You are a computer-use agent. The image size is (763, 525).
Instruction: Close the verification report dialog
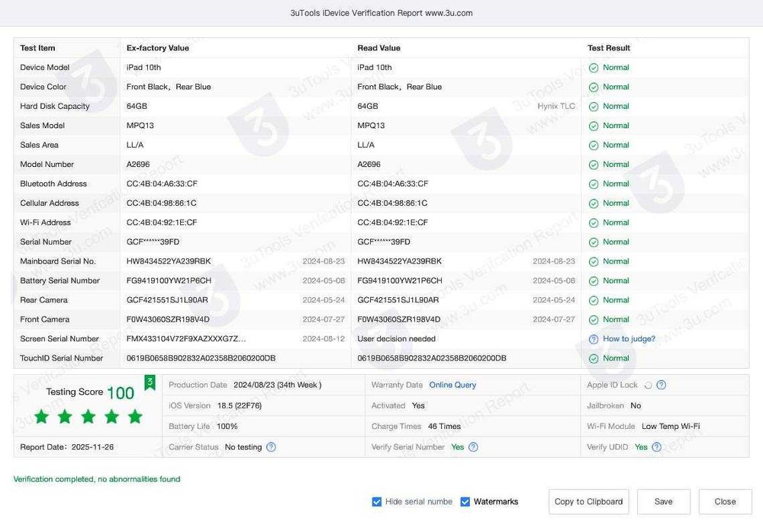(x=725, y=501)
